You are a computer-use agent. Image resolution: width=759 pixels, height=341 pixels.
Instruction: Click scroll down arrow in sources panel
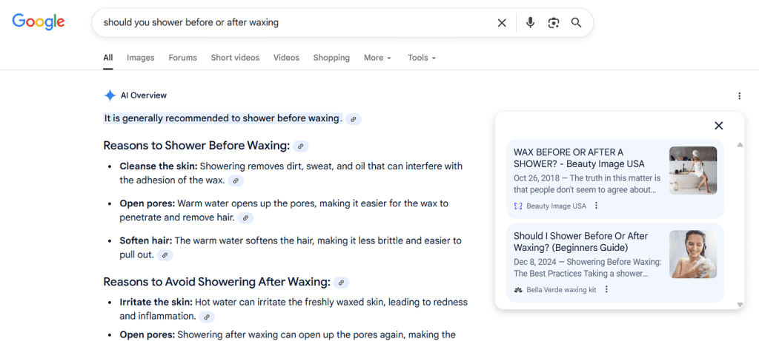point(739,304)
